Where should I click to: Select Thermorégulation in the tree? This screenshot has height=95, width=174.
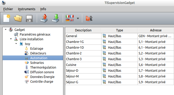click(x=43, y=67)
